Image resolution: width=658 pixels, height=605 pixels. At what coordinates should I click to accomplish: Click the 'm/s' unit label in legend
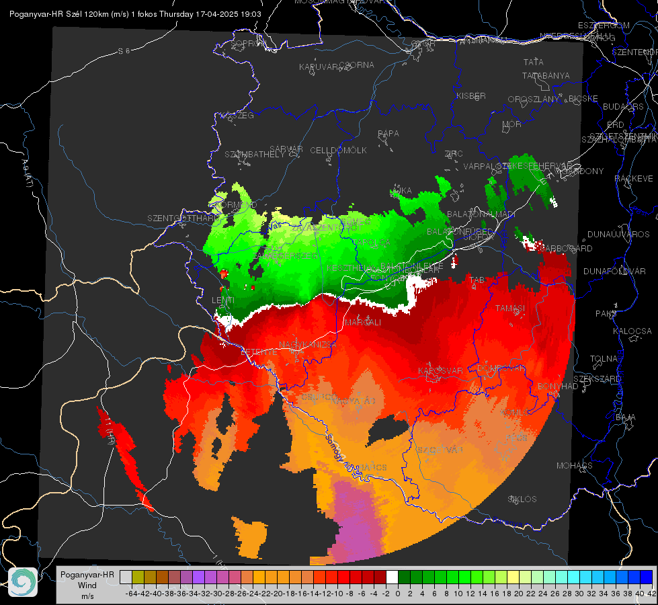tap(87, 596)
